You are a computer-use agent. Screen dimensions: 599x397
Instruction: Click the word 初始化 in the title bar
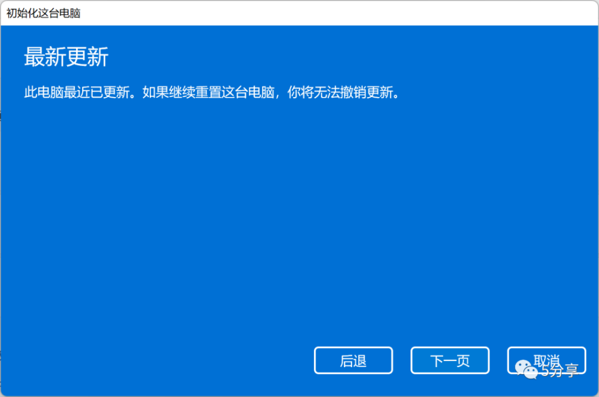tap(21, 13)
